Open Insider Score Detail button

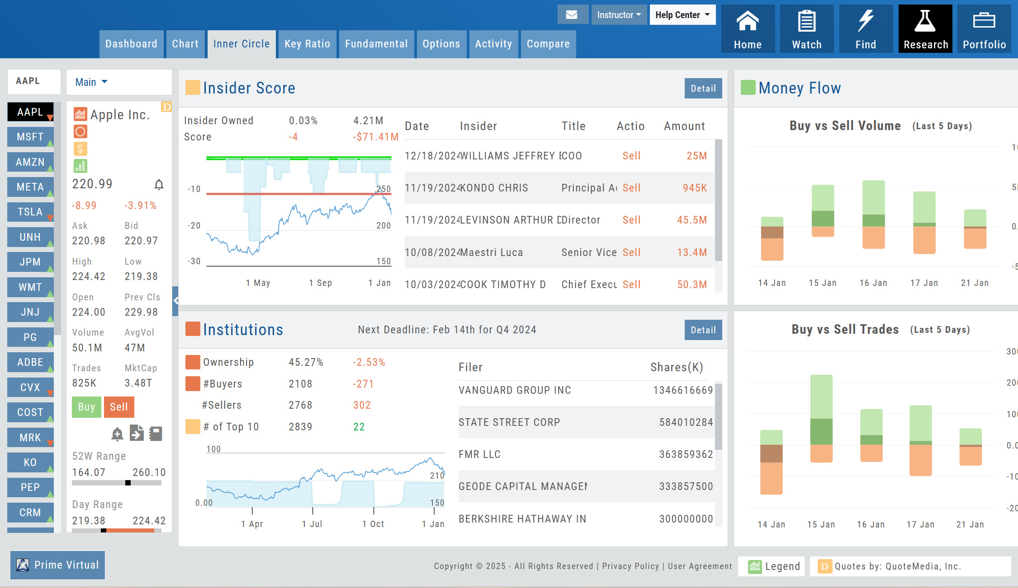[703, 89]
